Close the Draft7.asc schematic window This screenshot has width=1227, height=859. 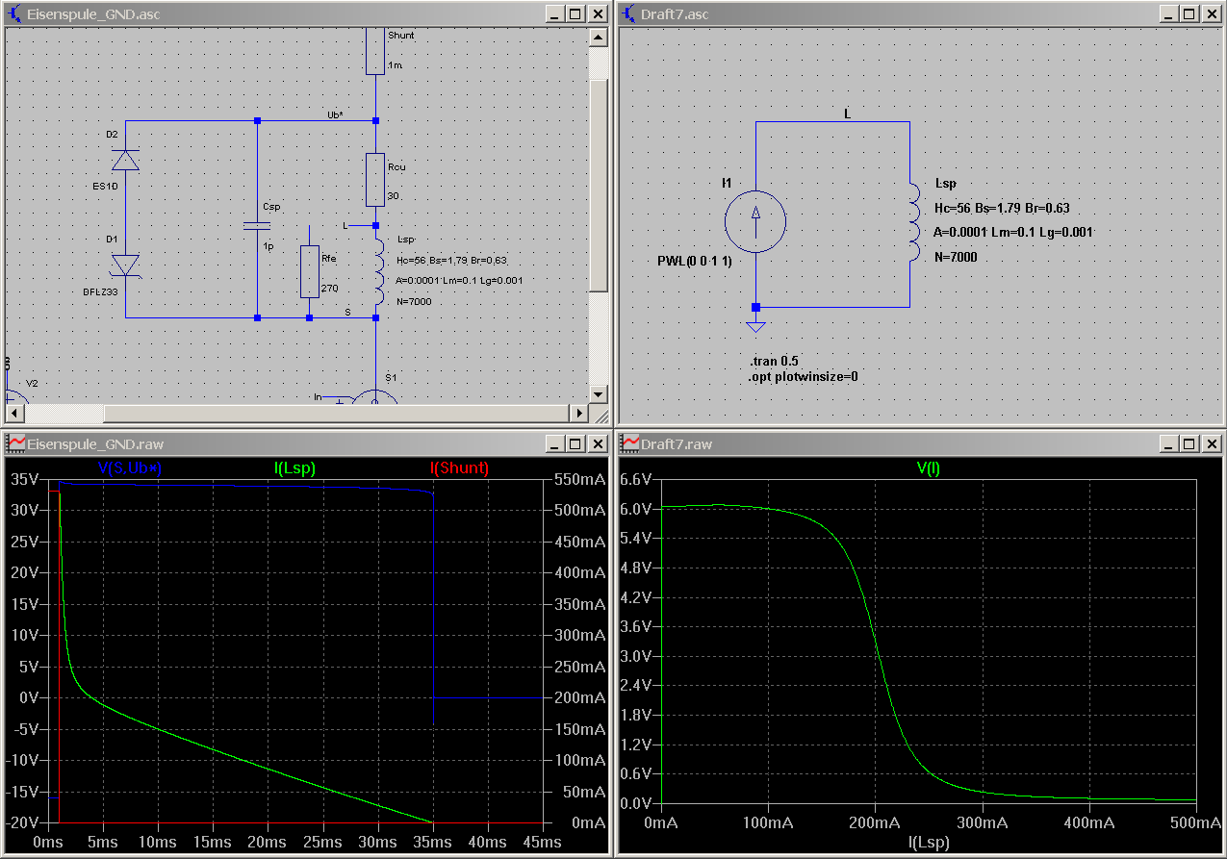coord(1211,14)
